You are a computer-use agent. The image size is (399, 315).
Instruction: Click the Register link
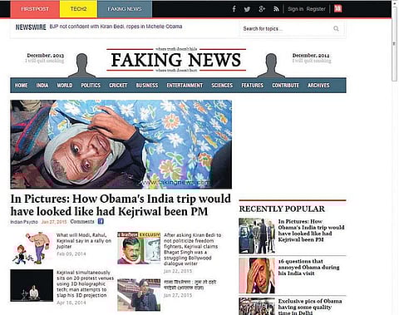tap(316, 9)
